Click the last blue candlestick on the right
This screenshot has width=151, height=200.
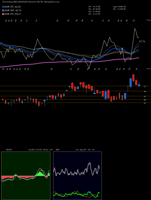(x=139, y=85)
